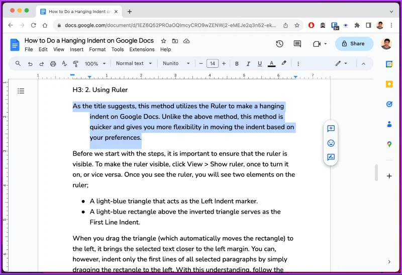Image resolution: width=402 pixels, height=275 pixels.
Task: Open the Insert menu
Action: 77,49
